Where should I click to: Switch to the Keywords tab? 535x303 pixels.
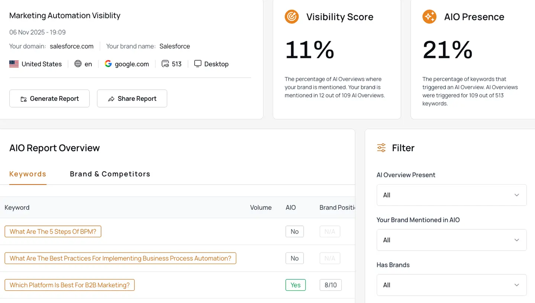28,174
